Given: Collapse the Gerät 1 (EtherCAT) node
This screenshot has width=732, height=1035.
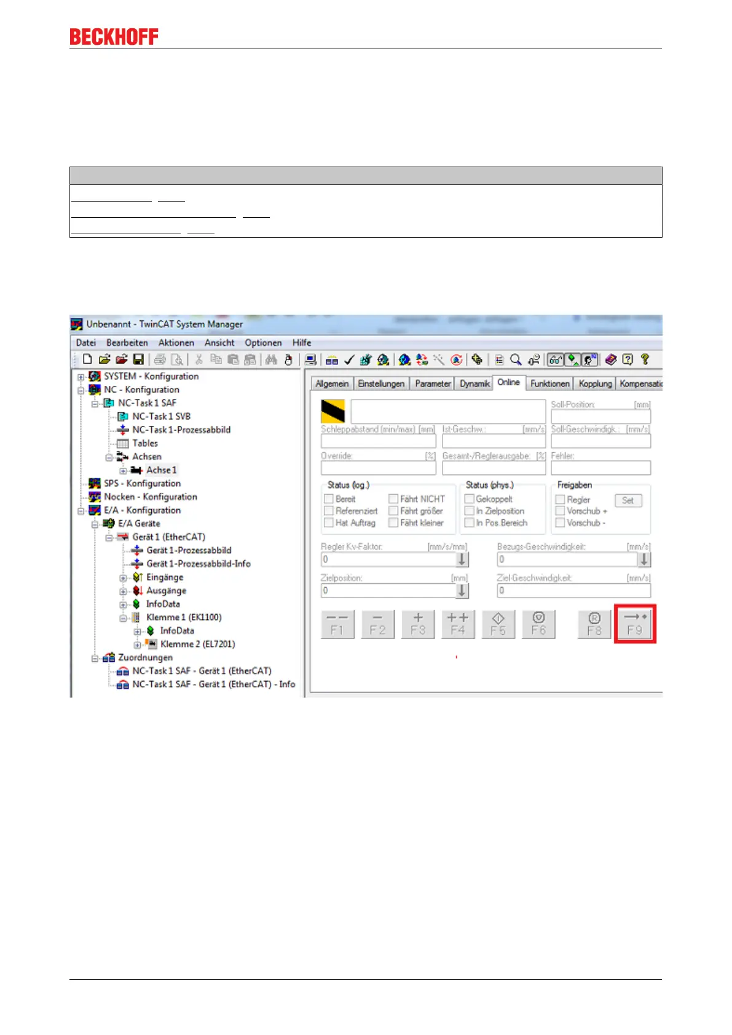Looking at the screenshot, I should point(109,538).
